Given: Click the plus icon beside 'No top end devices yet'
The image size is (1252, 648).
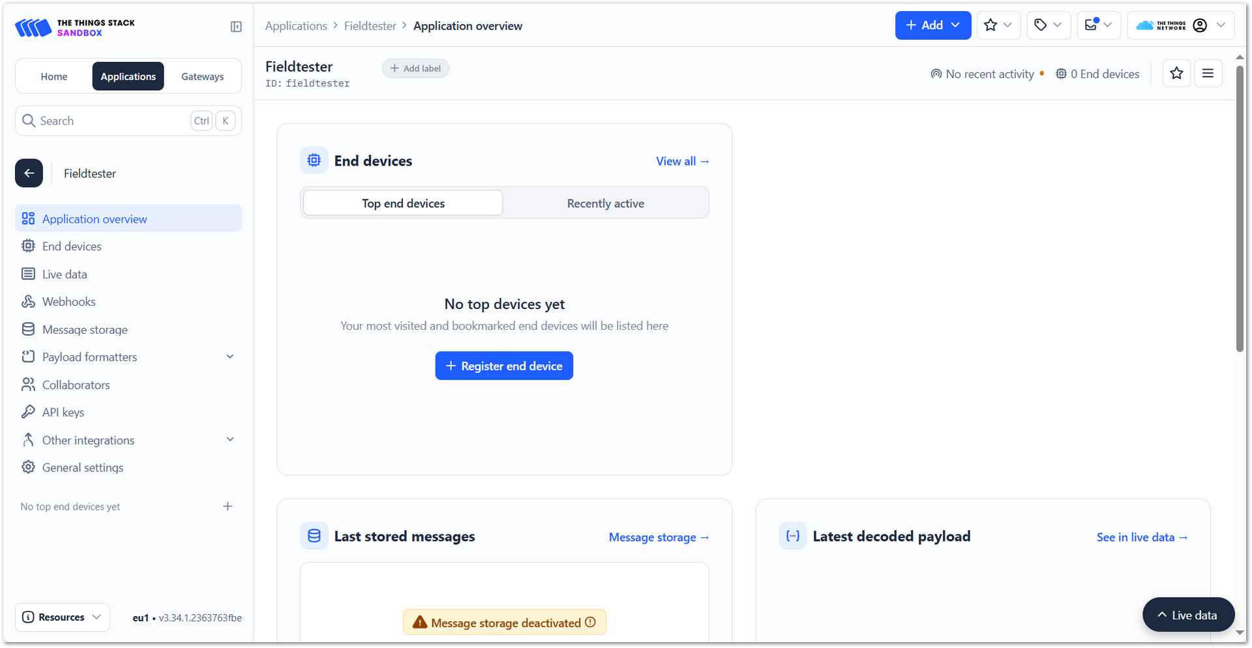Looking at the screenshot, I should [228, 507].
